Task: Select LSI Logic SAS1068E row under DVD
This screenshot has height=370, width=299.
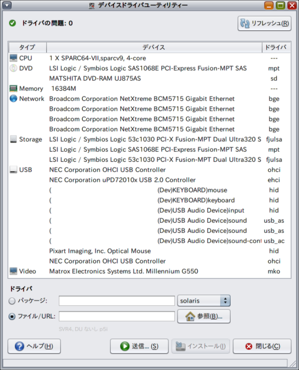Action: point(149,68)
